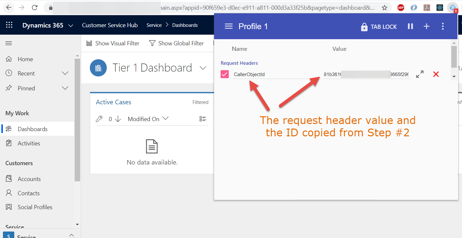Click the Dashboards breadcrumb
The image size is (462, 238).
[185, 25]
